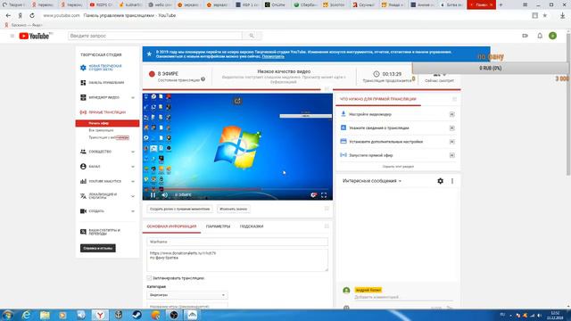The height and width of the screenshot is (321, 571).
Task: Open the webcam streaming sidebar item
Action: coord(109,137)
